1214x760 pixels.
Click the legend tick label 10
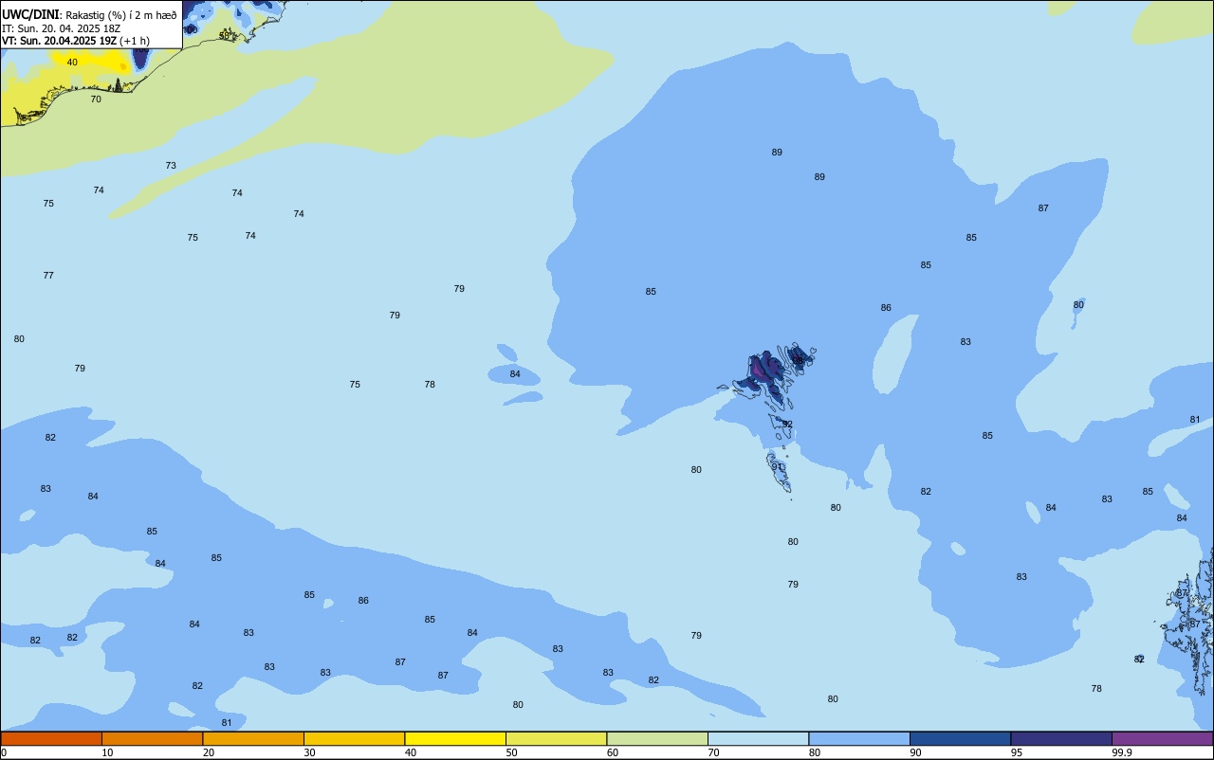[107, 752]
